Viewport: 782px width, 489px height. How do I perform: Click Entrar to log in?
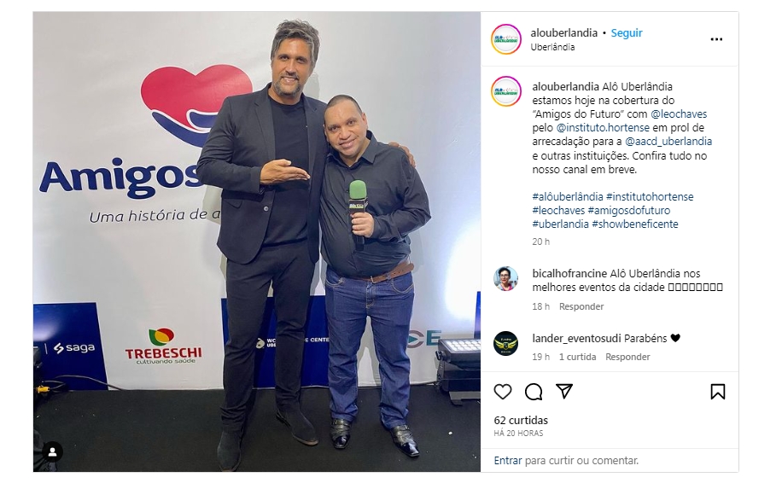coord(508,461)
